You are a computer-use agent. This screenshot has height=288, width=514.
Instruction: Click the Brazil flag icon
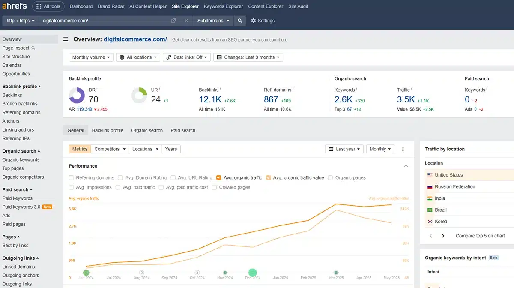pyautogui.click(x=430, y=210)
